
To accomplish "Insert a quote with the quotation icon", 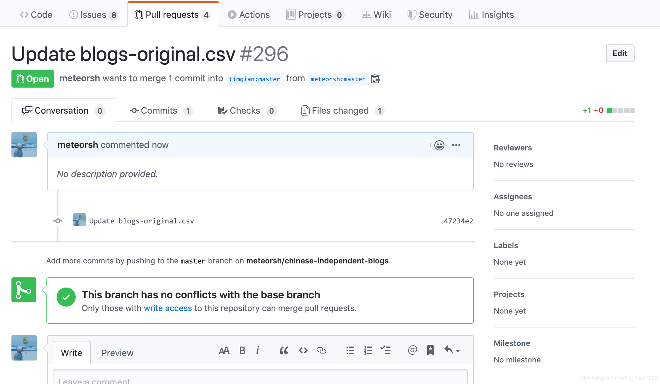I will [x=284, y=350].
